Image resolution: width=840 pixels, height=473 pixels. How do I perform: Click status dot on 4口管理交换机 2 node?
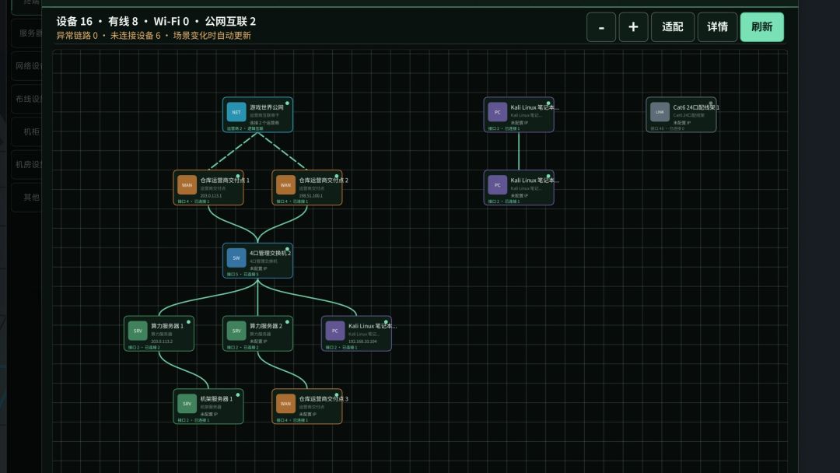coord(287,249)
